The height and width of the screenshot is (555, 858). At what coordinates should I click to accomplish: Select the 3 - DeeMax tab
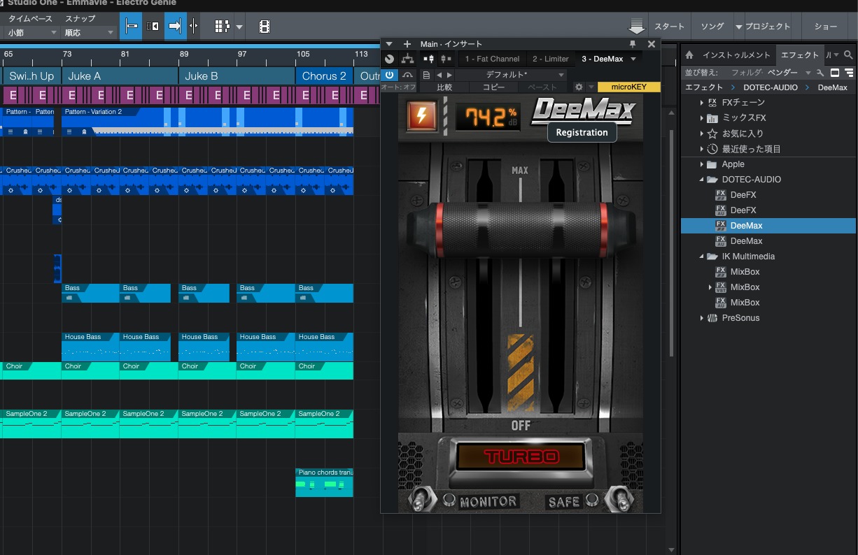[603, 59]
